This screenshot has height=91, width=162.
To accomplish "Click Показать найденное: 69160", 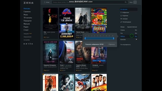I will point(94,44).
